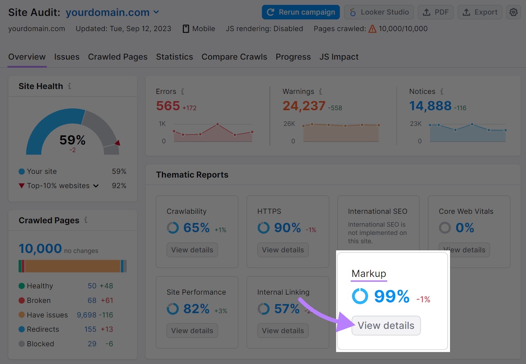
Task: Click the Healthy green dot
Action: [22, 286]
